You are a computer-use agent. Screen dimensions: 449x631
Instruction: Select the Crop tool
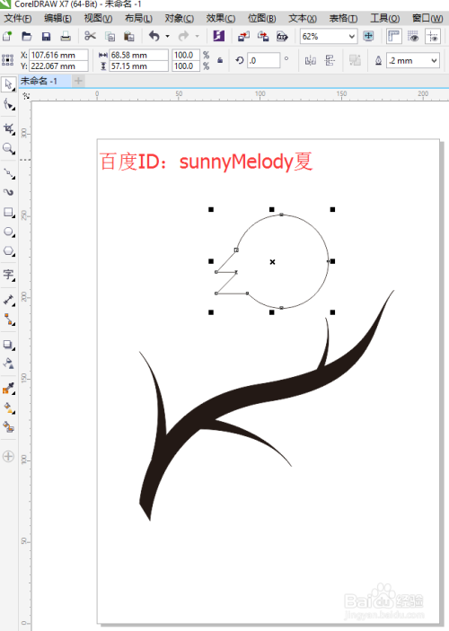coord(8,128)
